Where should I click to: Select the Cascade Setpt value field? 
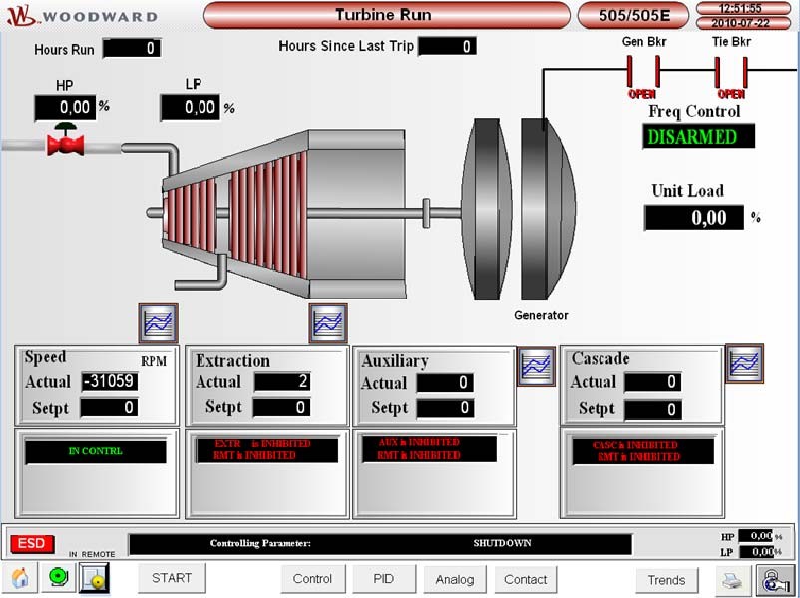click(x=653, y=409)
